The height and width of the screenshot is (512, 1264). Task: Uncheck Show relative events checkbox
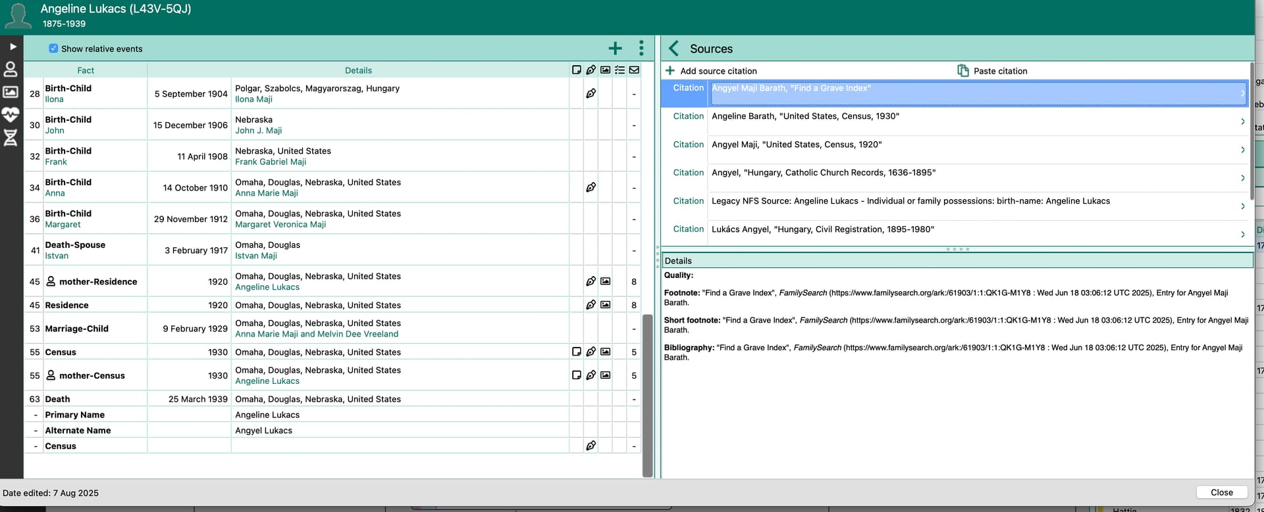(53, 49)
